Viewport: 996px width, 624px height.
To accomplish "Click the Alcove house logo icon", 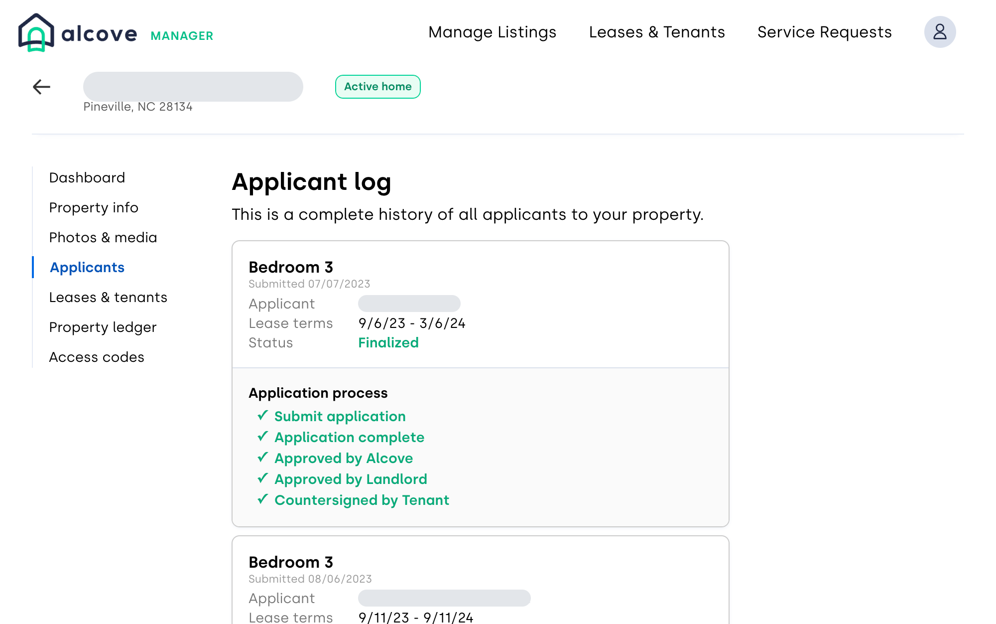I will click(x=36, y=32).
